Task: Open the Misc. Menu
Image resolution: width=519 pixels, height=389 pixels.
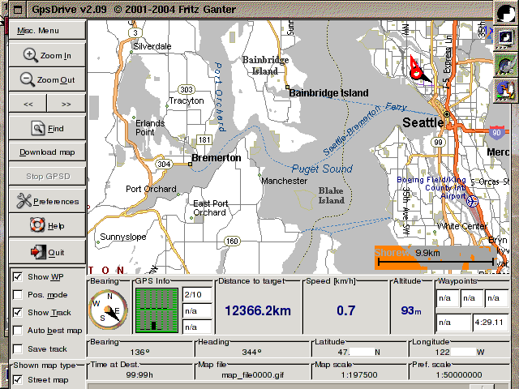Action: (x=39, y=31)
